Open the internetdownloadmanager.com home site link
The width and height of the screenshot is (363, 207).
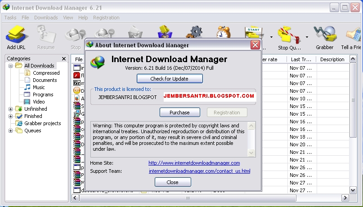coord(194,163)
